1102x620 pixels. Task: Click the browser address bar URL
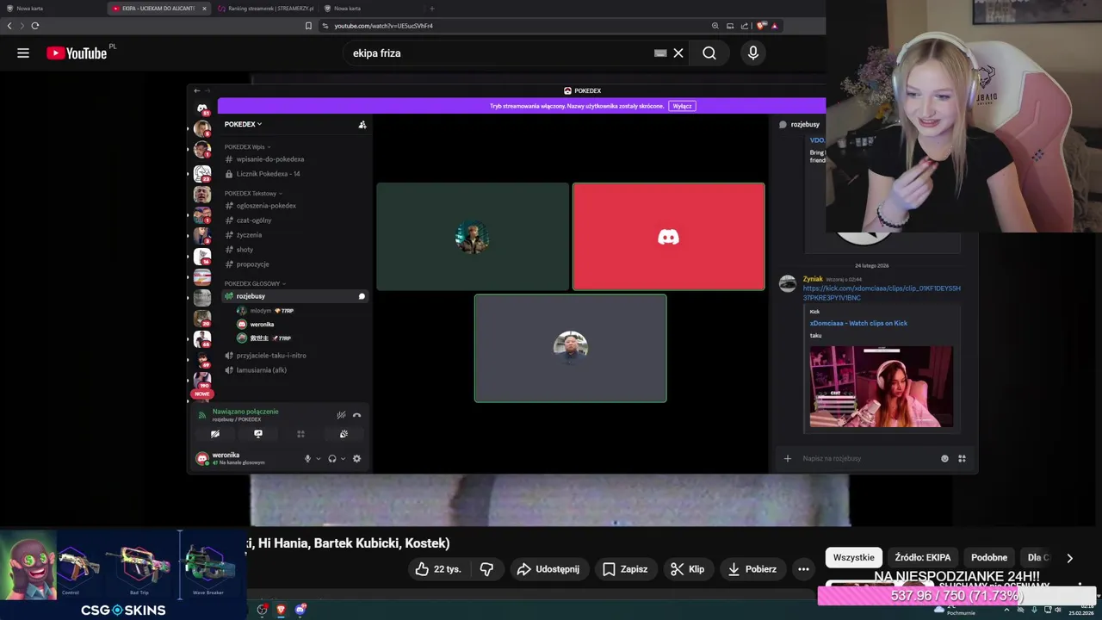point(383,26)
